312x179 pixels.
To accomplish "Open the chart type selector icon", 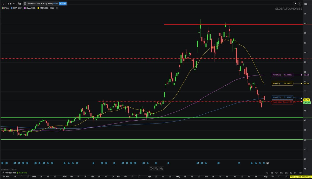I will point(19,4).
